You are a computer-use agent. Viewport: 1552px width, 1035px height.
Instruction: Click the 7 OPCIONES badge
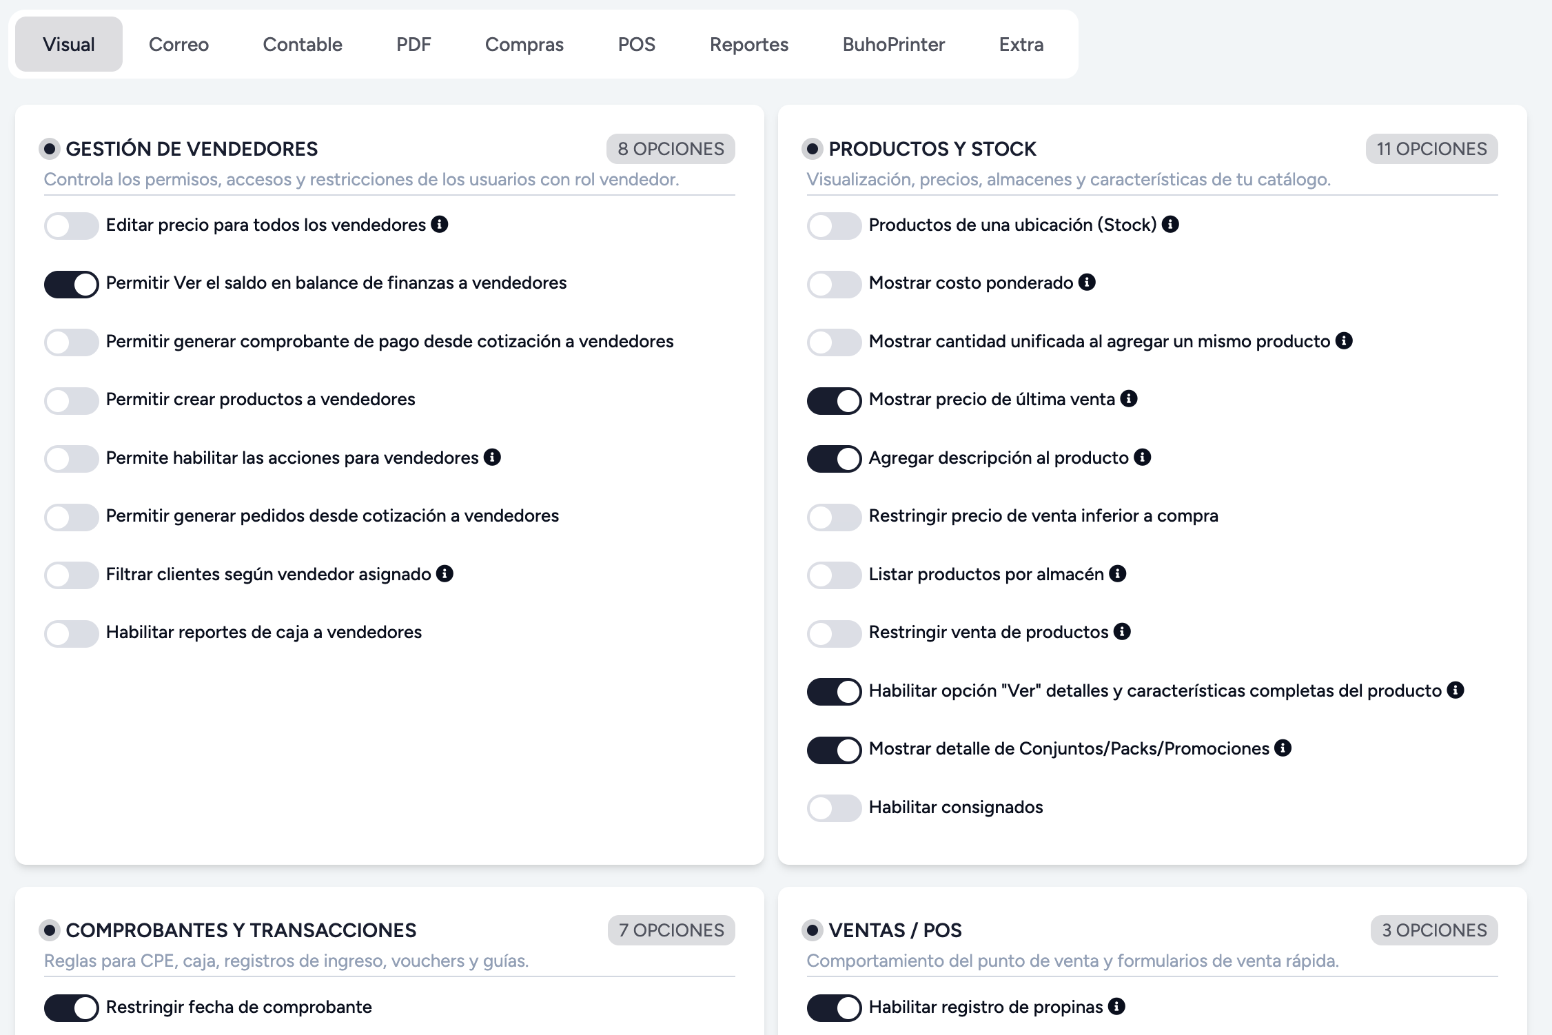(x=671, y=930)
